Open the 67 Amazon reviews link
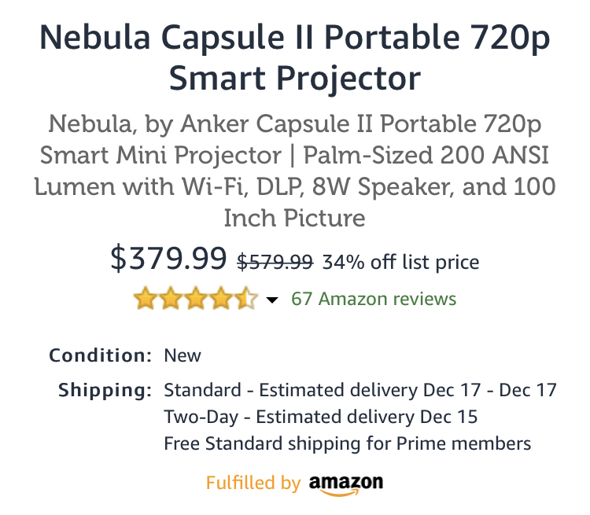590x515 pixels. [x=374, y=299]
